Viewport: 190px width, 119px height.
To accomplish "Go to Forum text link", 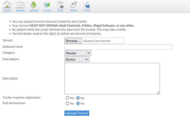I will pyautogui.click(x=47, y=10).
